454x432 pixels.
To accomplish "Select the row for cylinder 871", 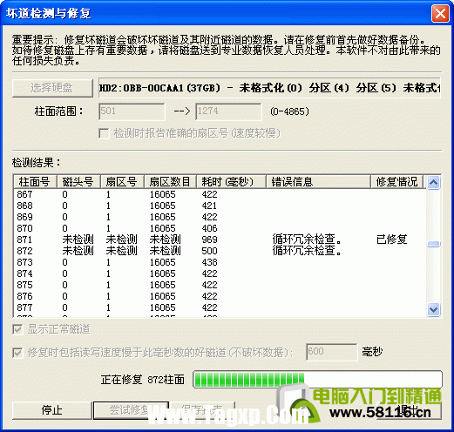I will click(220, 240).
